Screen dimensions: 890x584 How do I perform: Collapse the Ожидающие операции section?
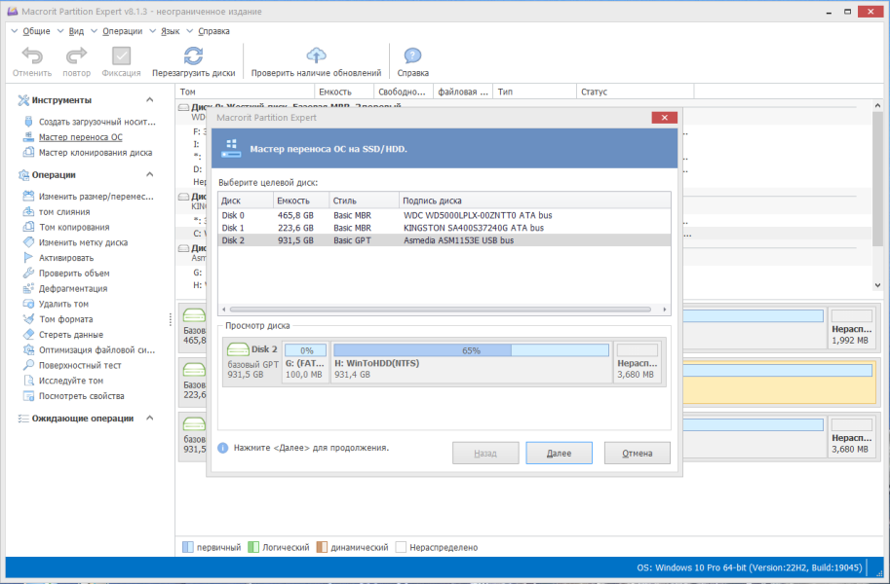(x=150, y=418)
